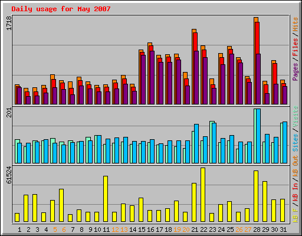Click the day 31 blue visits bar
The image size is (302, 236).
click(285, 143)
